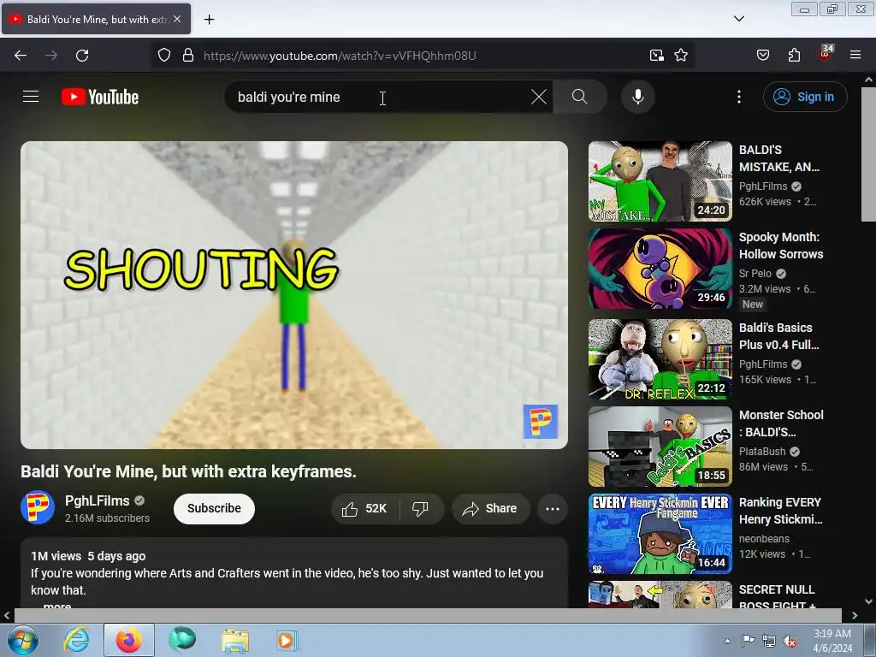Open the Firefox extensions puzzle icon
The width and height of the screenshot is (876, 657).
point(794,56)
